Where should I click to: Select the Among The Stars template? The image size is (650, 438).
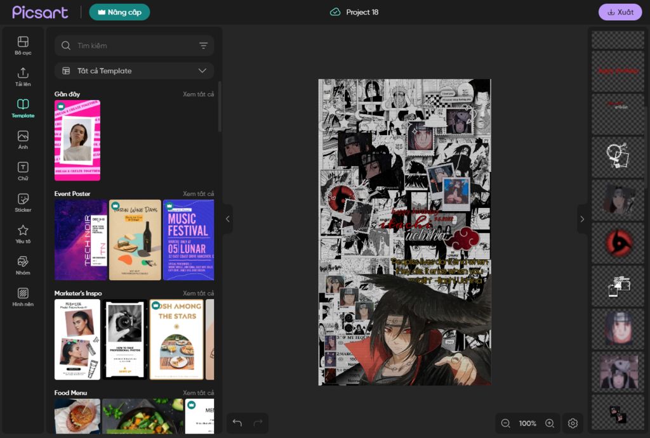tap(176, 340)
